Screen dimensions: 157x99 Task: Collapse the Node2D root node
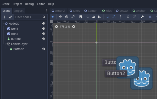(3, 24)
